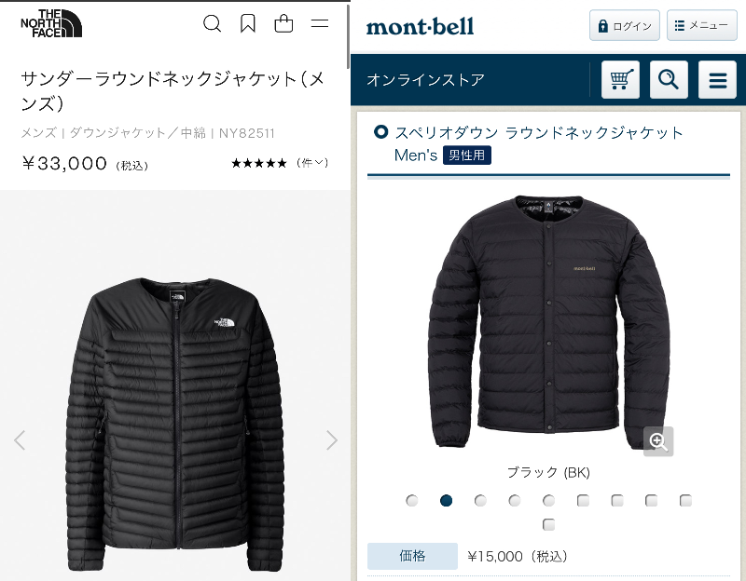Go to オンラインストア section
This screenshot has width=746, height=581.
[426, 79]
